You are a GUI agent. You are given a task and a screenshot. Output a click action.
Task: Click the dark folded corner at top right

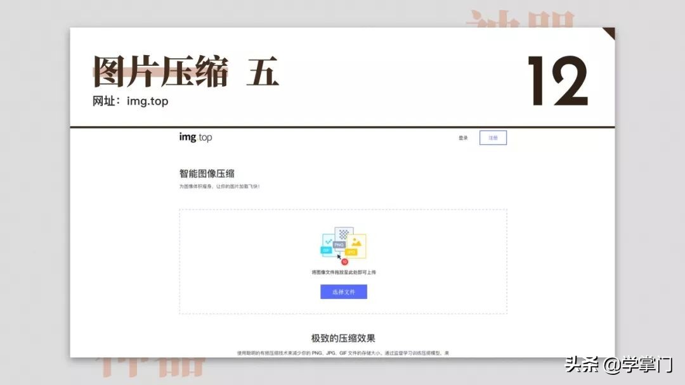click(x=608, y=33)
